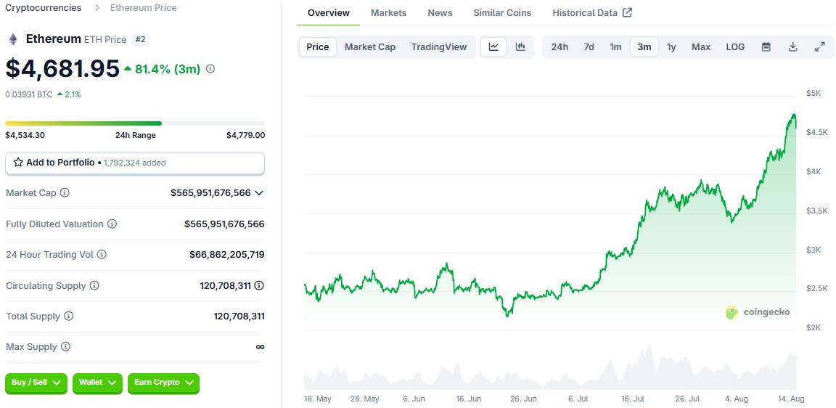
Task: Set chart range to 1y
Action: tap(671, 47)
